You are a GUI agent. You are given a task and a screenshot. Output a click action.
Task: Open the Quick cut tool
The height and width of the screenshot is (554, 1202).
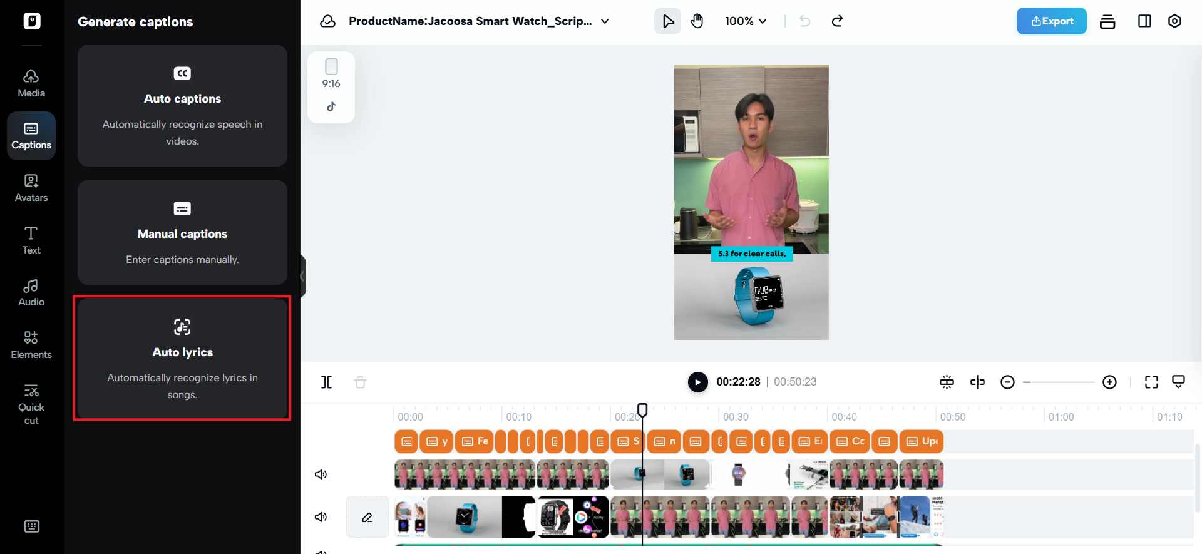(x=31, y=404)
